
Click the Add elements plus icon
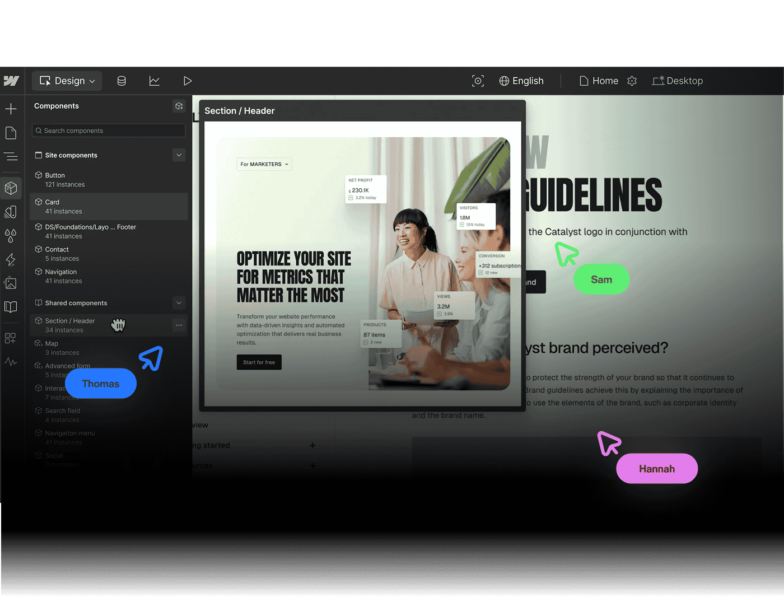[x=11, y=109]
